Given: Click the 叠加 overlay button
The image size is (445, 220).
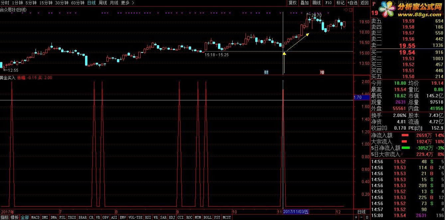Looking at the screenshot, I should [304, 3].
